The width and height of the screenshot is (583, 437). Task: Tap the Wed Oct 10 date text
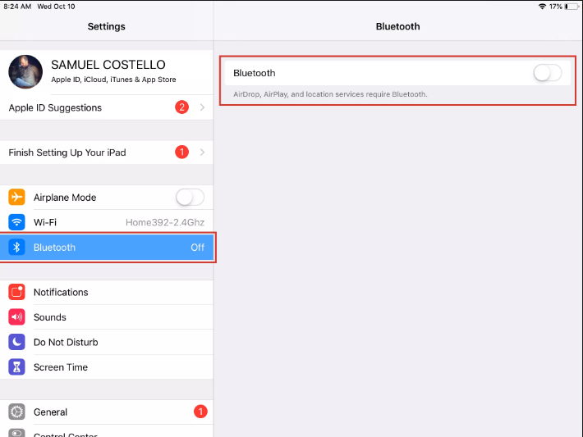tap(56, 7)
